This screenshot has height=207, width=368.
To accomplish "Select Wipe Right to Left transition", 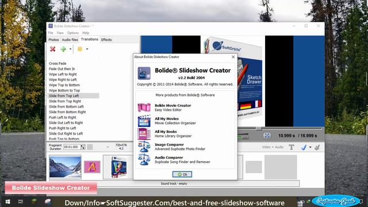I will (63, 79).
